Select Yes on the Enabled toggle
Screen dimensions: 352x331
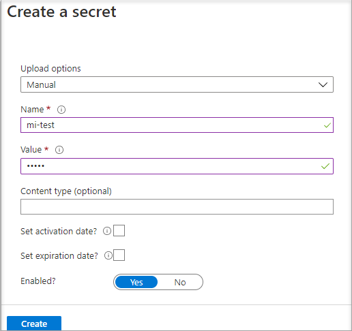tap(136, 282)
